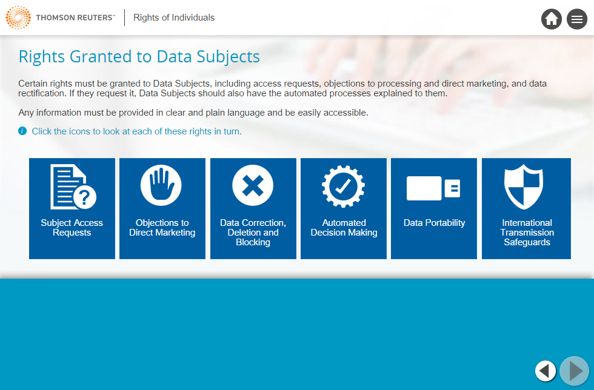The height and width of the screenshot is (390, 594).
Task: Click the raised hand stop icon
Action: [x=161, y=185]
